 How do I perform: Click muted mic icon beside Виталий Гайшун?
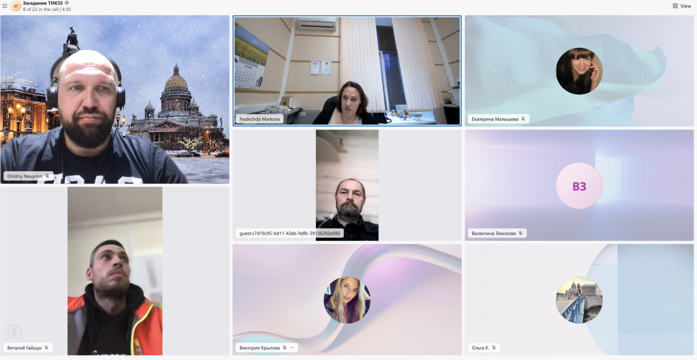point(46,347)
